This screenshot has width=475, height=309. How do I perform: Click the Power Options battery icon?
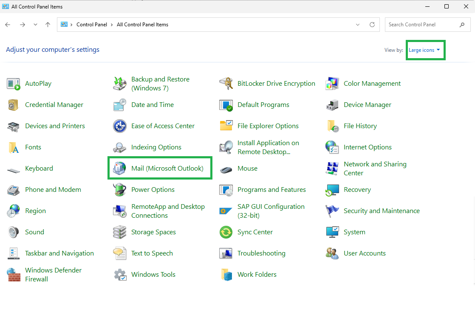120,190
